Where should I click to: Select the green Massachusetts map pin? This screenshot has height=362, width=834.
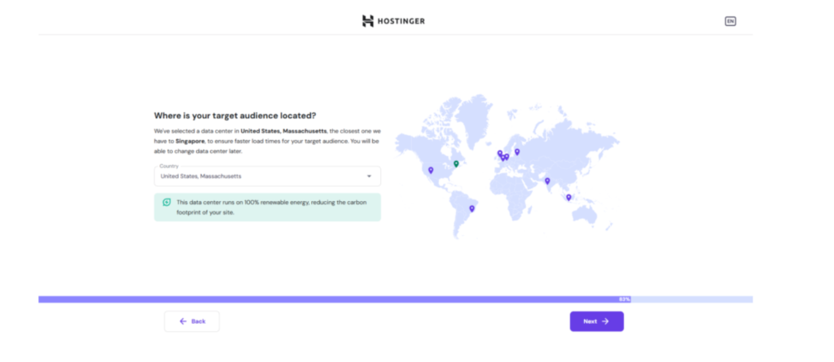(x=456, y=164)
